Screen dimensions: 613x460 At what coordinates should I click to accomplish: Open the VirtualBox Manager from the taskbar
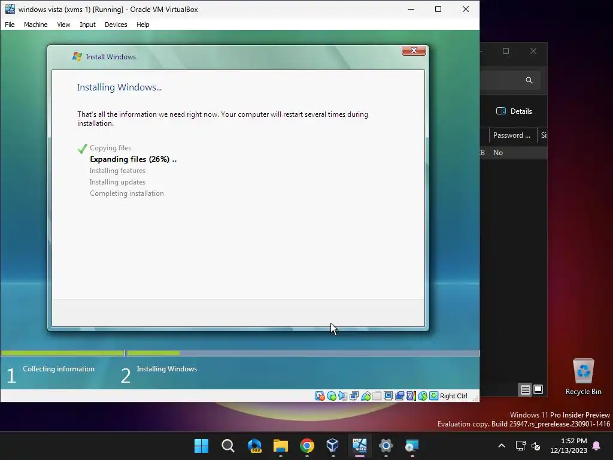(333, 446)
